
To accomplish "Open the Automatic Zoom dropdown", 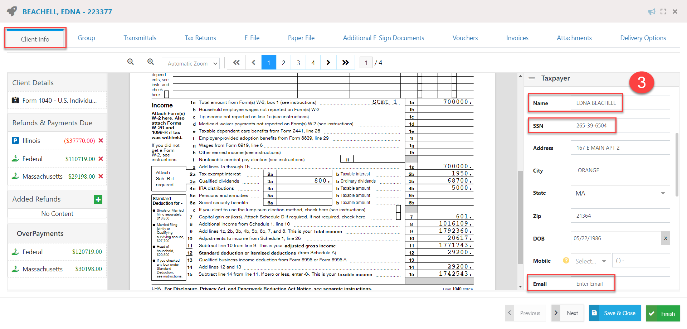I will [x=191, y=63].
